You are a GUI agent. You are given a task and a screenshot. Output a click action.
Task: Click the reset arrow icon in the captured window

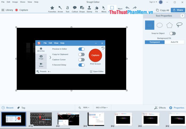[103, 48]
